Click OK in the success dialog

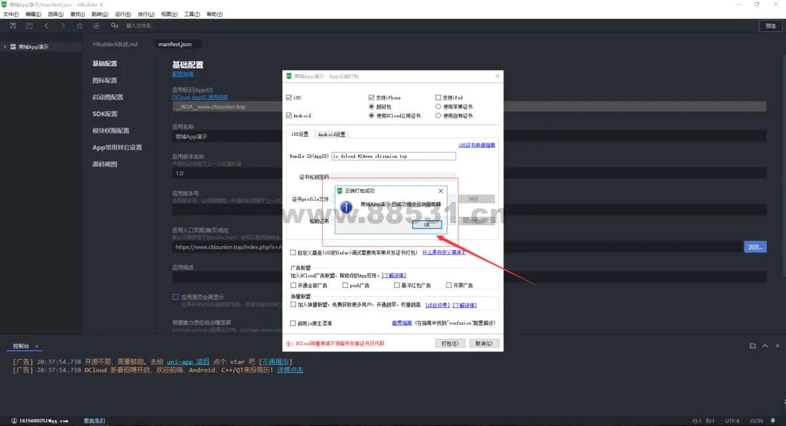pyautogui.click(x=427, y=224)
